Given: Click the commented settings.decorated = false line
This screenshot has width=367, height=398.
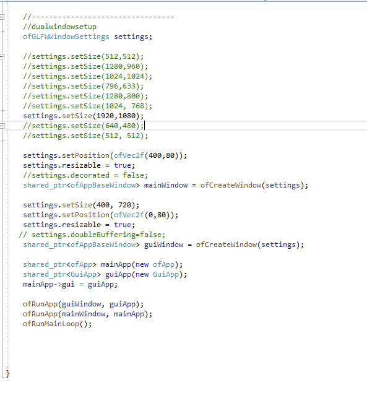Looking at the screenshot, I should pyautogui.click(x=85, y=175).
